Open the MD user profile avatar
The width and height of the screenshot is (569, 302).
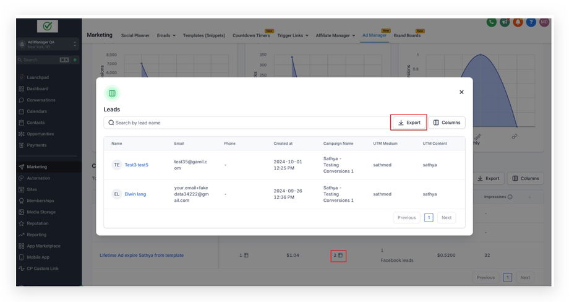click(x=544, y=22)
